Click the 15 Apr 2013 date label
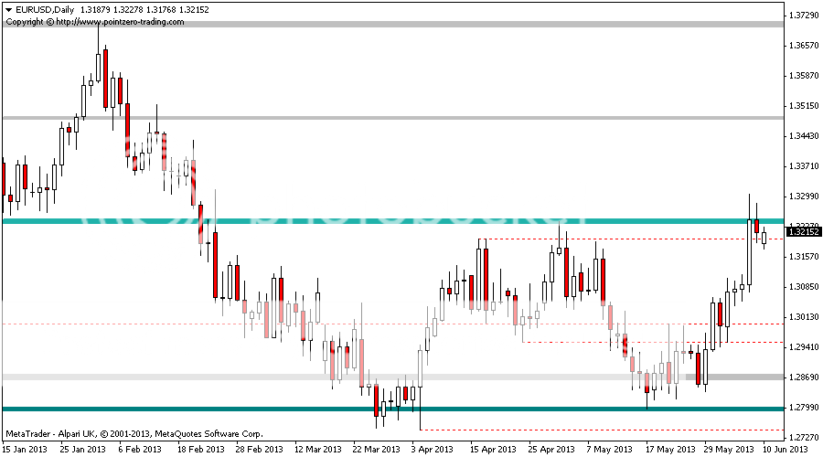 [493, 449]
